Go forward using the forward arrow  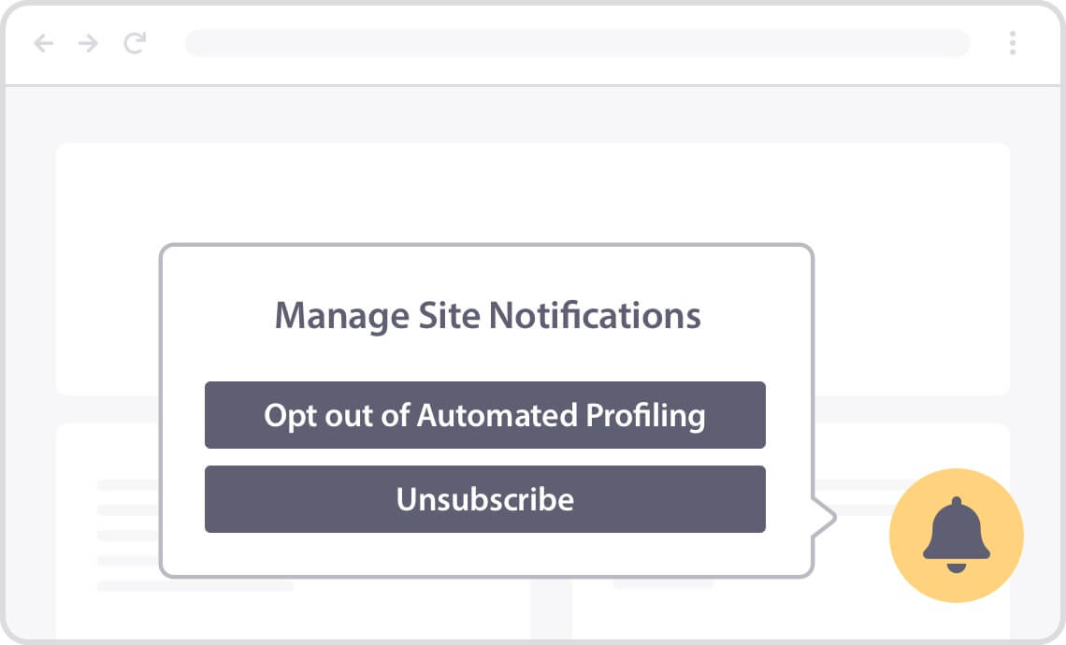tap(89, 44)
